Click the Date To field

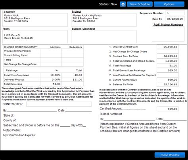[175, 19]
